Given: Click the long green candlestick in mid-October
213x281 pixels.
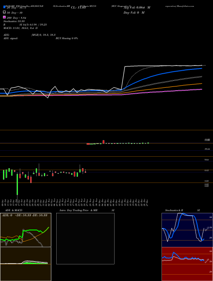Looking at the screenshot, I should (x=17, y=184).
